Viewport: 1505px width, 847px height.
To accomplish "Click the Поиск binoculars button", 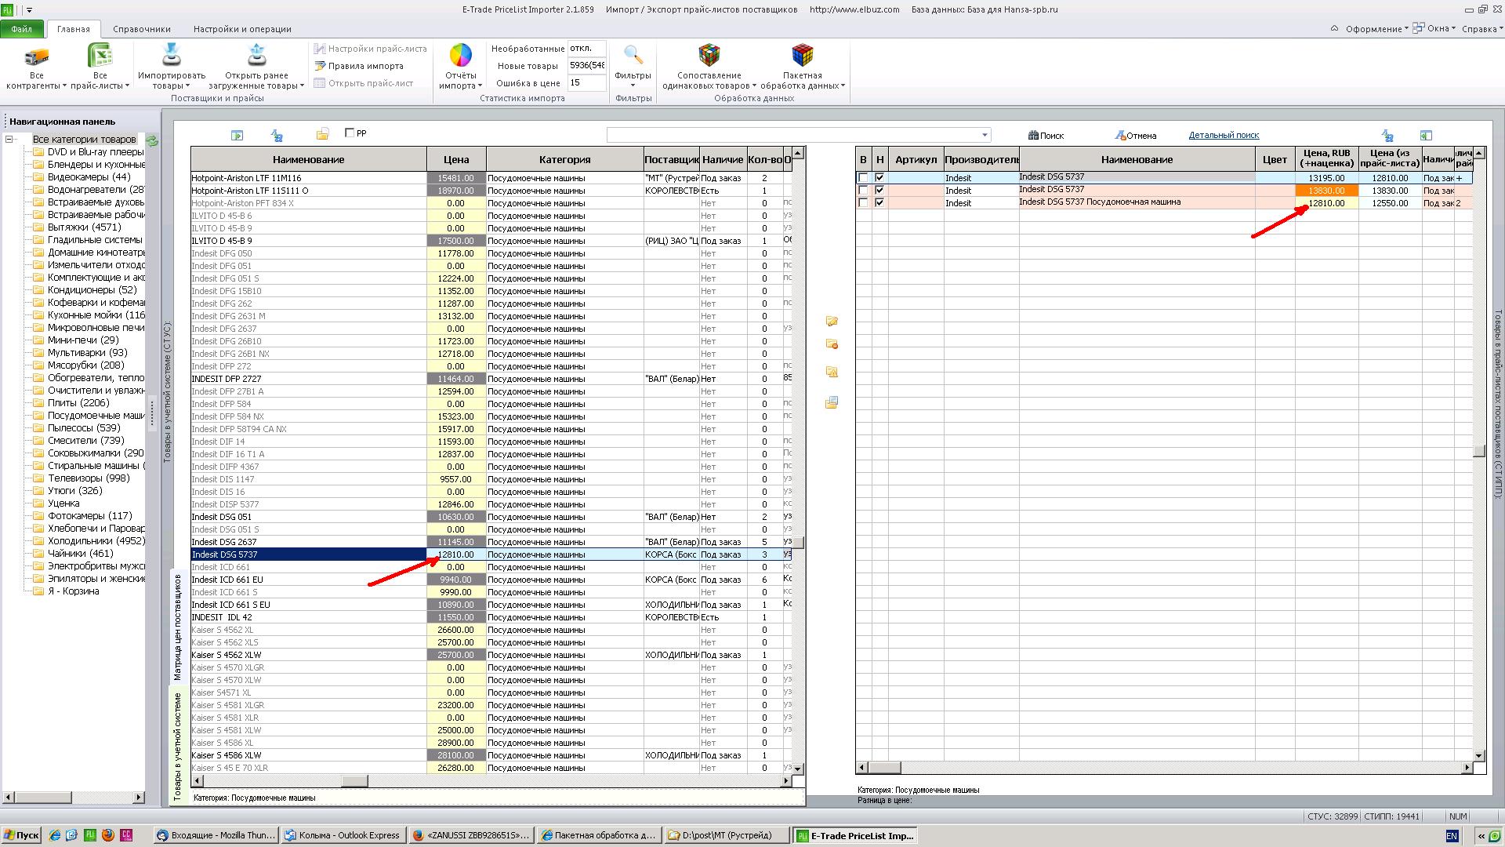I will coord(1046,136).
